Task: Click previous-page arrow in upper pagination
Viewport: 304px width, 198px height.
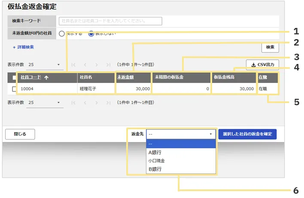Action: tap(85, 65)
